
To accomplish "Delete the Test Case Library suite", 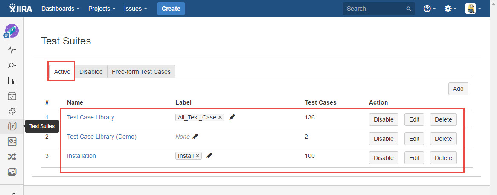I will (x=443, y=119).
